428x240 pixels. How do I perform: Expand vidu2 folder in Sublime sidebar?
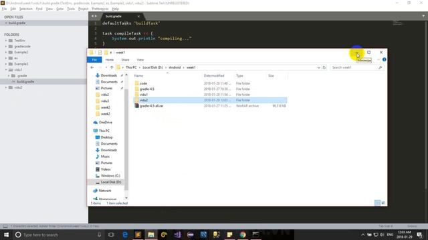(6, 87)
